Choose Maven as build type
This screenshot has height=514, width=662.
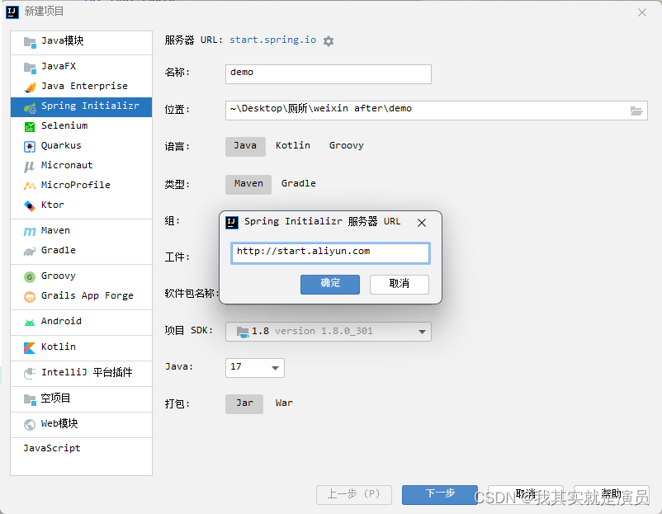coord(248,184)
